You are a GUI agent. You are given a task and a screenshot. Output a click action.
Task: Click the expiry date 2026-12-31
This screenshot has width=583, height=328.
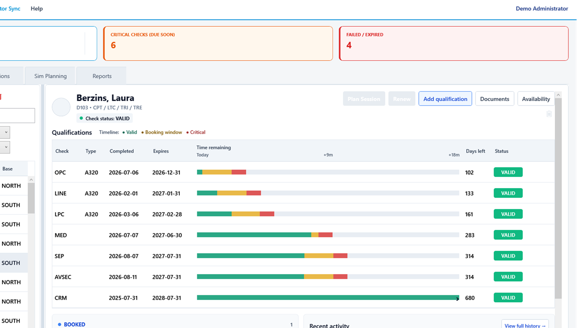(167, 173)
